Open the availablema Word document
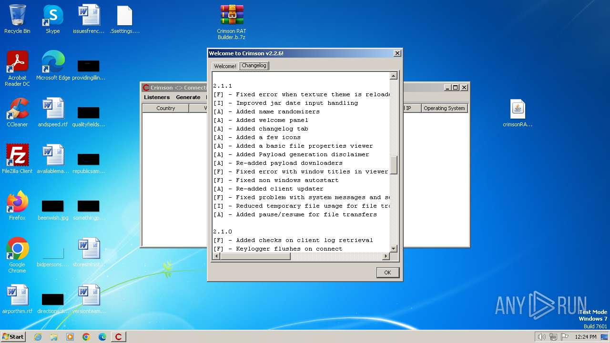 [x=53, y=159]
